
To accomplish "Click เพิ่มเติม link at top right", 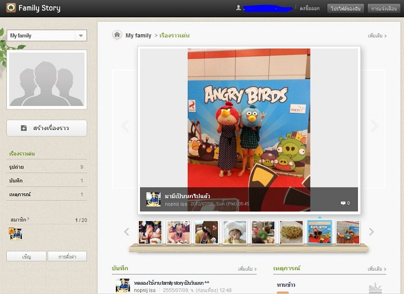I will [x=377, y=36].
